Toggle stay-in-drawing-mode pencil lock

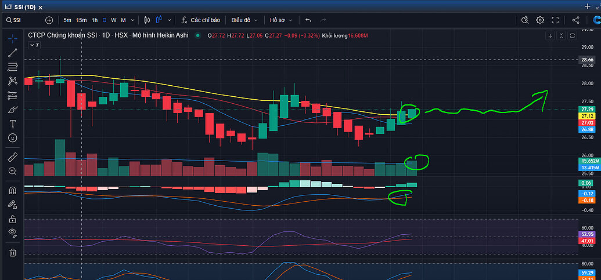click(x=13, y=205)
